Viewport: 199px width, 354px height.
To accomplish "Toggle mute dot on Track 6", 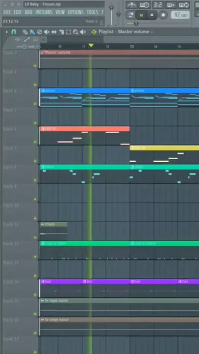I will tap(35, 142).
